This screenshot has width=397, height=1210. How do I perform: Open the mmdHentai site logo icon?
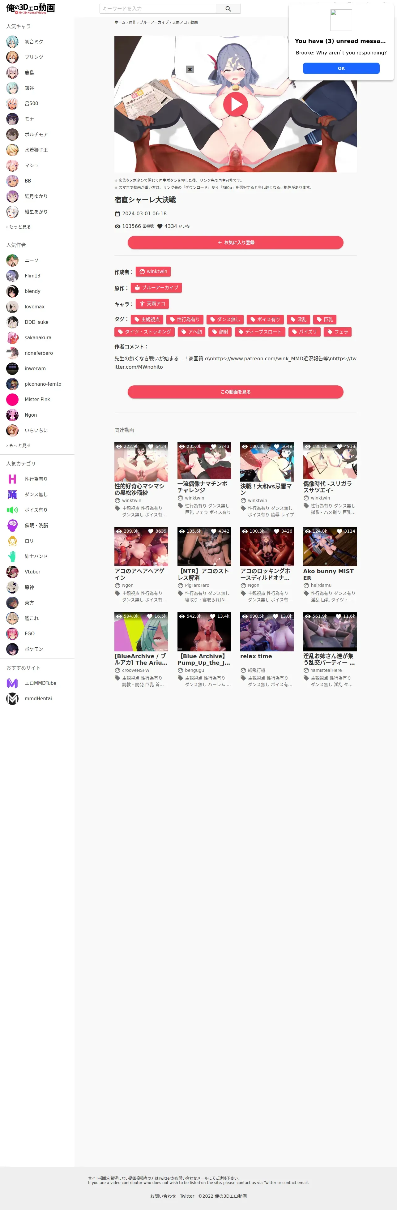tap(12, 699)
